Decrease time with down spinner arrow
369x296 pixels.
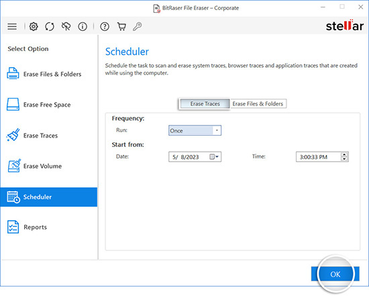[x=344, y=159]
